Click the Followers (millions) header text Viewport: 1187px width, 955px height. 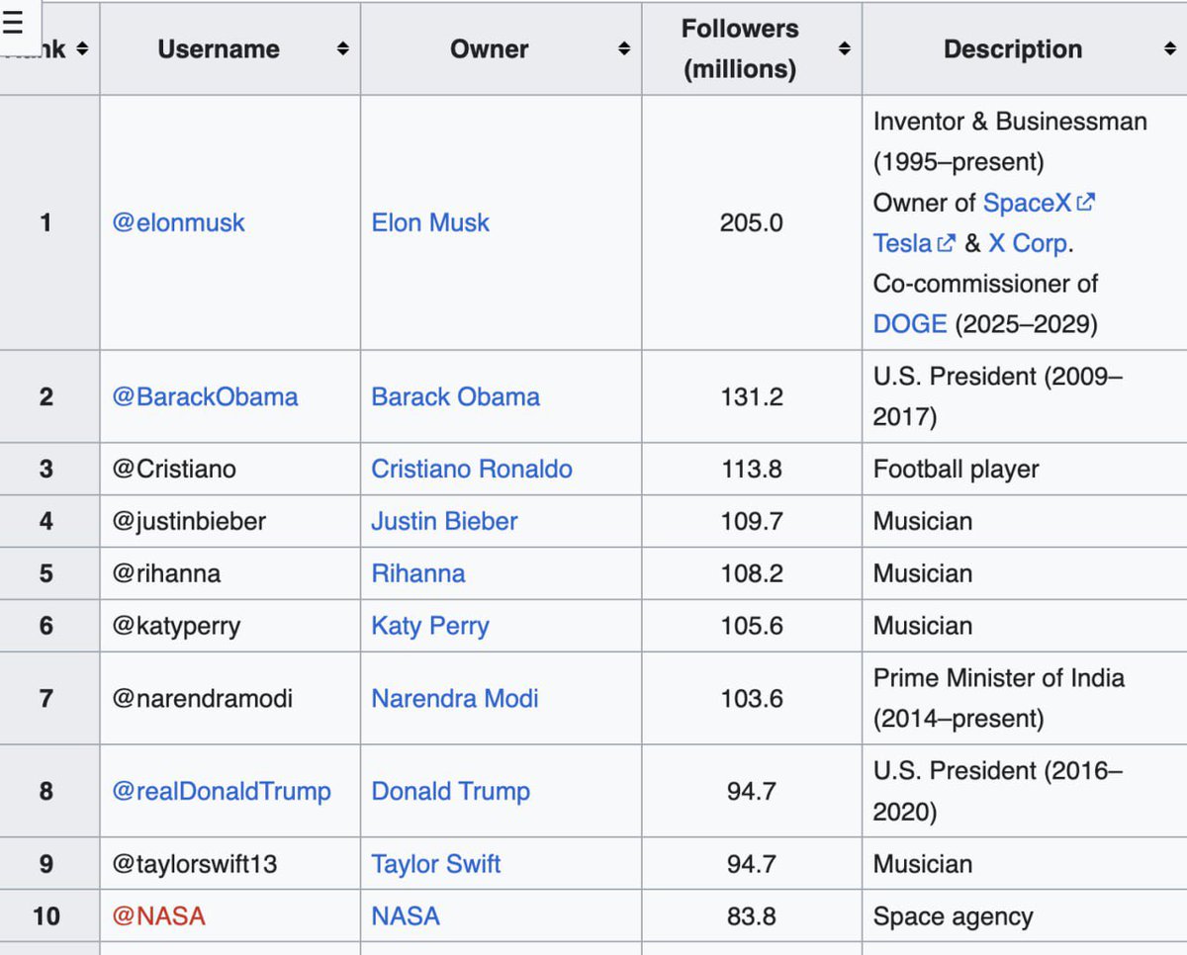(x=740, y=48)
